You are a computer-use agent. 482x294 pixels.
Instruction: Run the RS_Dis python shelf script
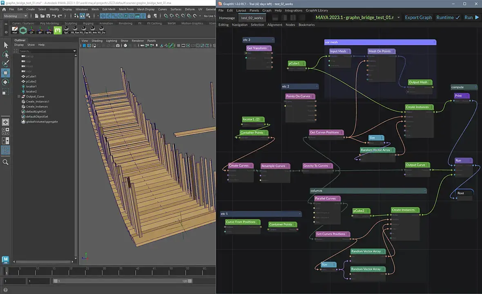point(101,30)
